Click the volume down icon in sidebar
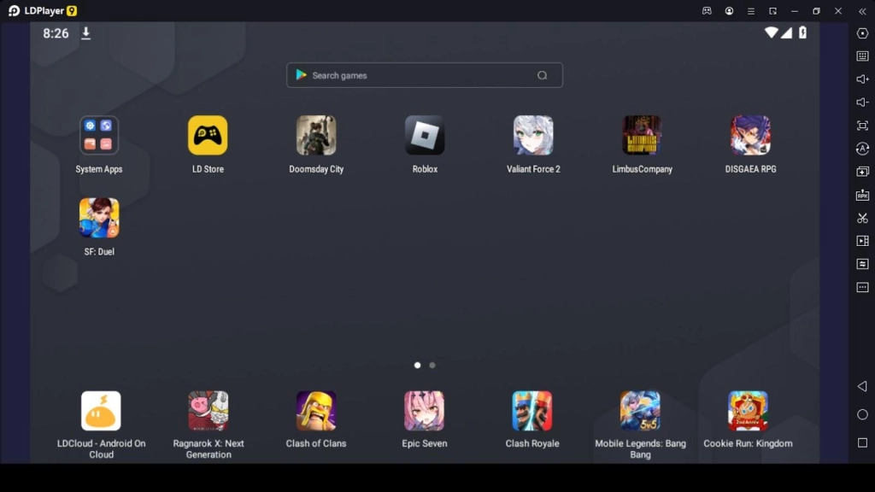Screen dimensions: 875x492 [862, 102]
